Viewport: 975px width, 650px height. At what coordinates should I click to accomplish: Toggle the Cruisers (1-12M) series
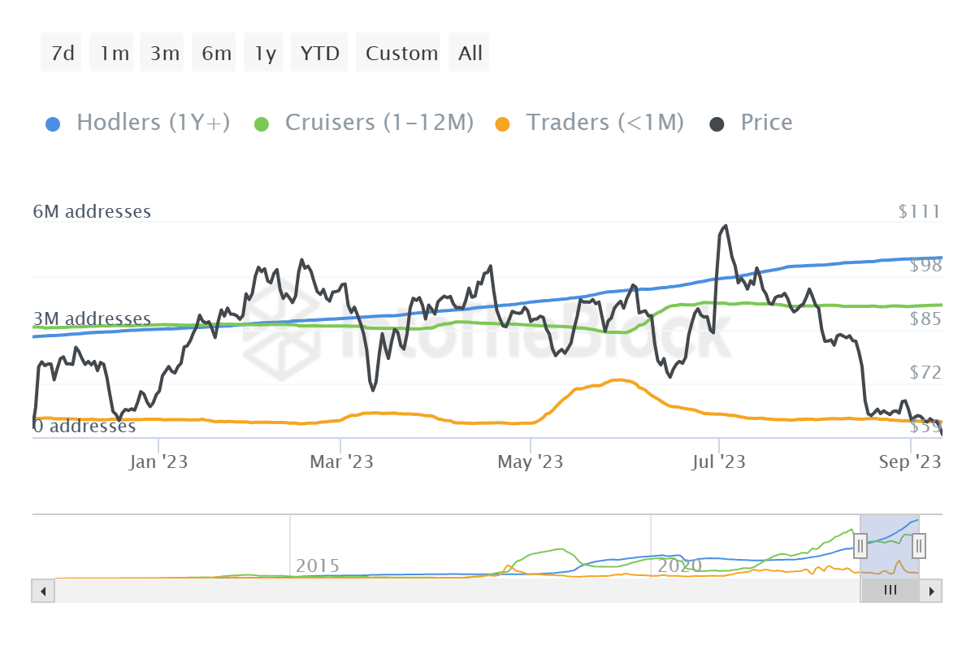click(x=379, y=123)
